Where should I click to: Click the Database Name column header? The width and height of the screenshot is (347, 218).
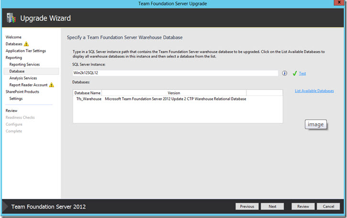pyautogui.click(x=88, y=93)
